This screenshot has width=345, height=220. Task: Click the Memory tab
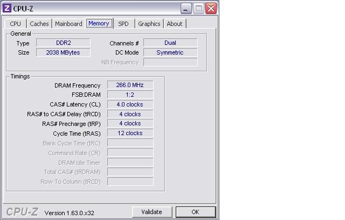pyautogui.click(x=99, y=23)
